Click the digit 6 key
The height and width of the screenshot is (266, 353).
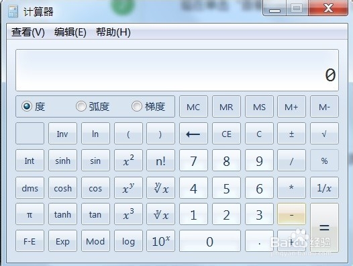(259, 187)
